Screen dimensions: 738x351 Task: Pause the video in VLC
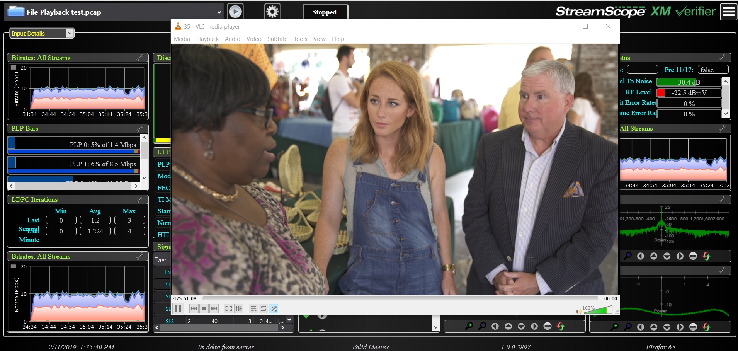178,308
